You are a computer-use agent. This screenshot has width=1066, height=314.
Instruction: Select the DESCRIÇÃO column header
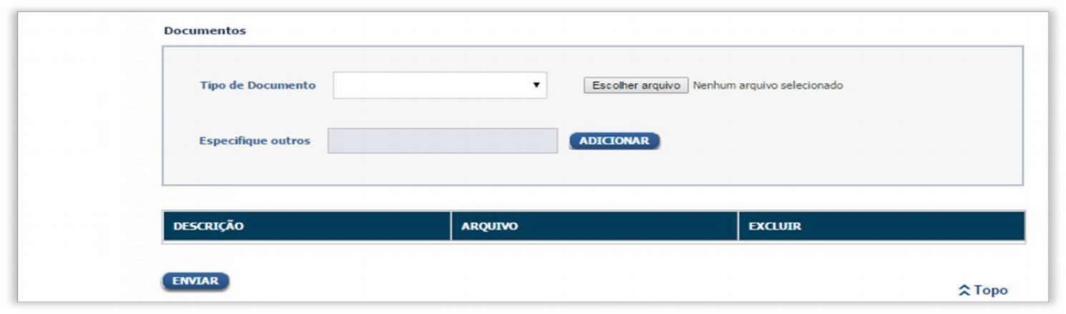(x=307, y=226)
